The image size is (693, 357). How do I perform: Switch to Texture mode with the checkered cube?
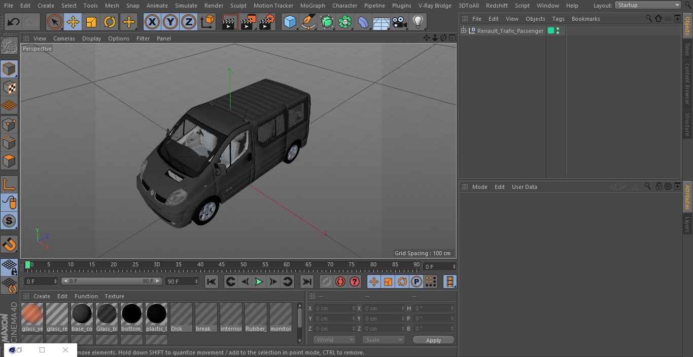pos(9,87)
